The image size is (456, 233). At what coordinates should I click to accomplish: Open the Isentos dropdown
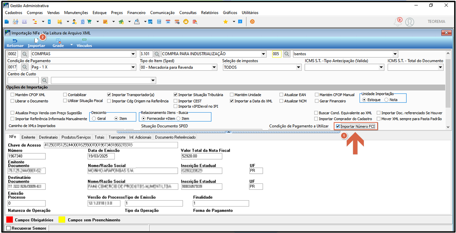[395, 54]
